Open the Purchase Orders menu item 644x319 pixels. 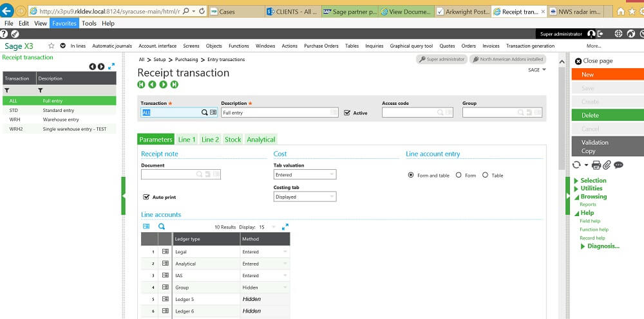coord(321,46)
